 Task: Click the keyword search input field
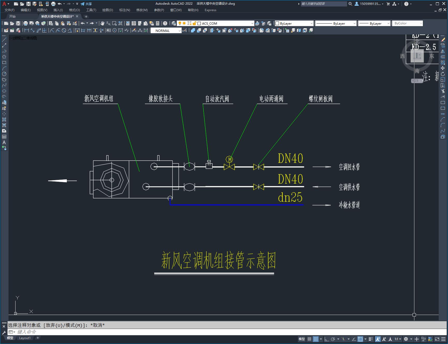click(324, 4)
